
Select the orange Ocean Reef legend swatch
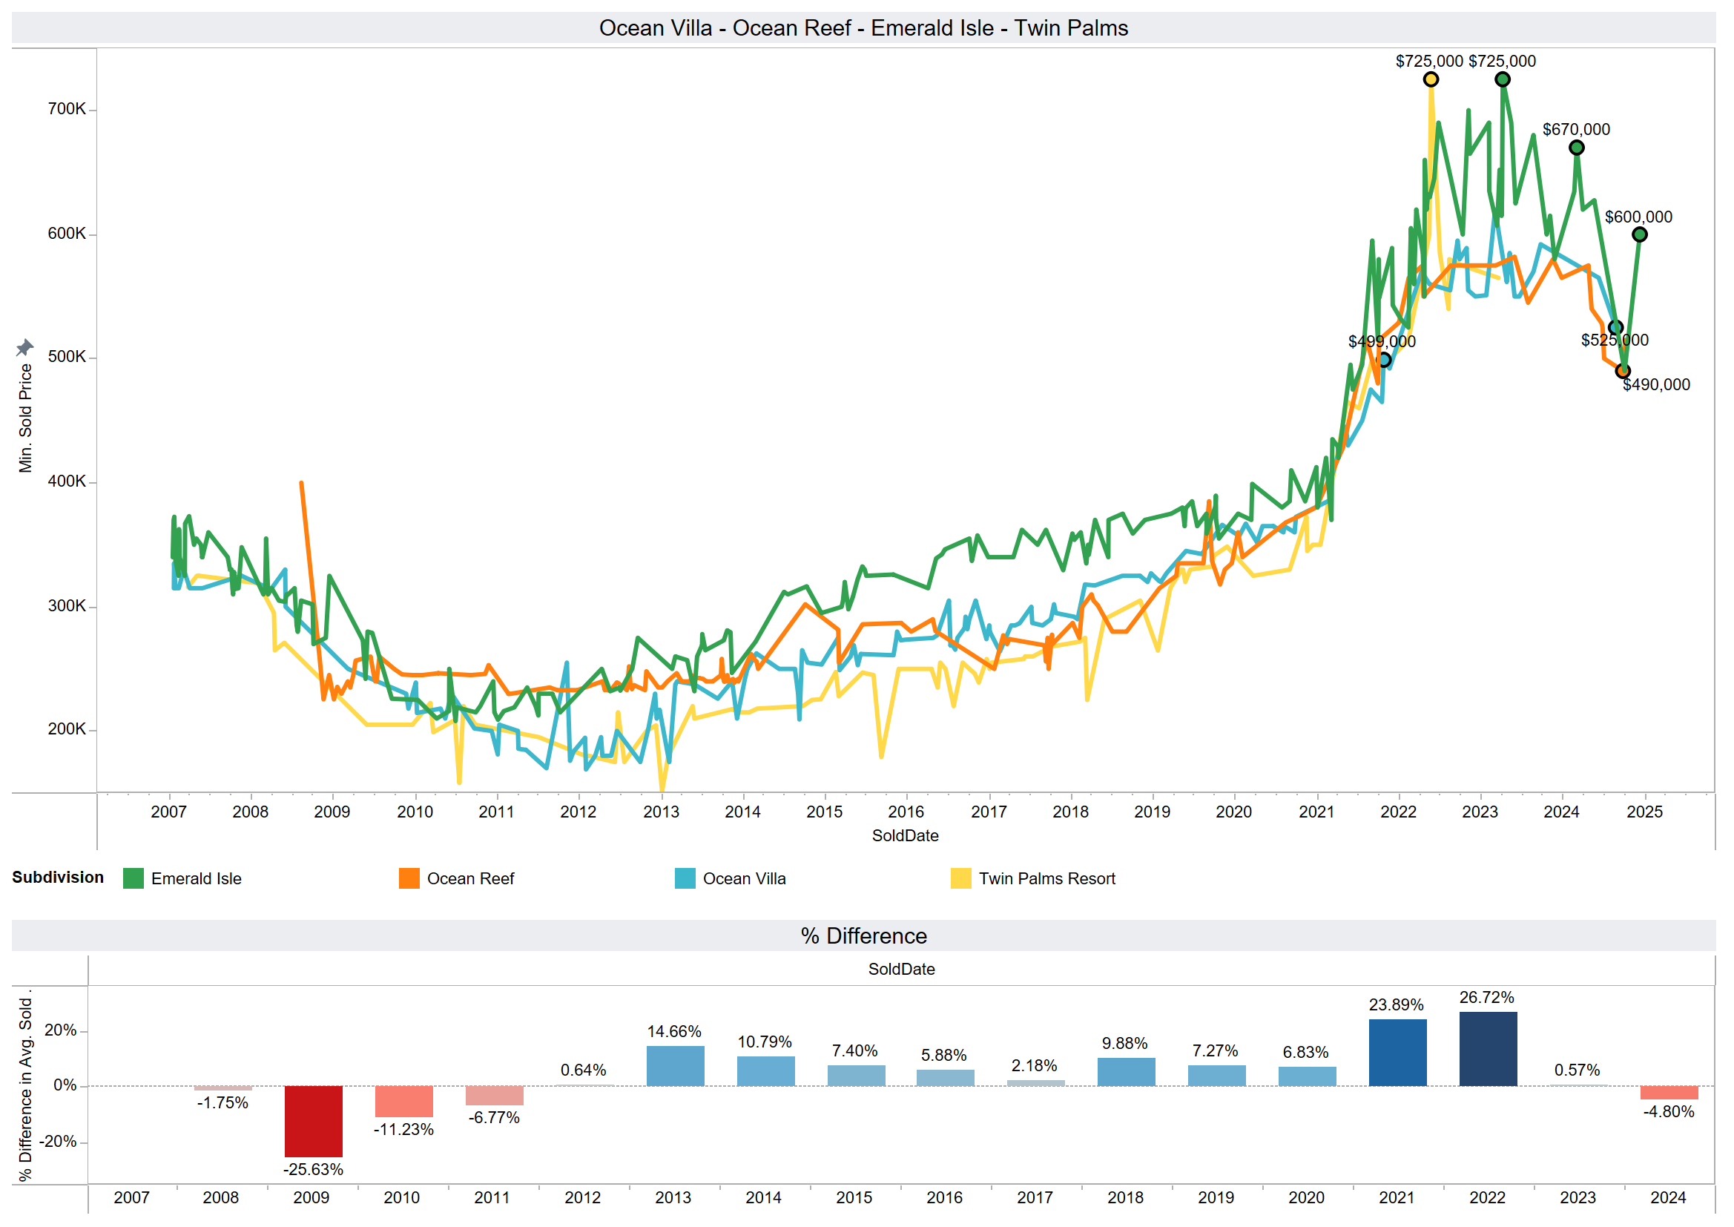pos(409,878)
